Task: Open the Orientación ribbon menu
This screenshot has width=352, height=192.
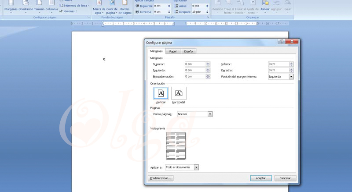Action: [26, 6]
